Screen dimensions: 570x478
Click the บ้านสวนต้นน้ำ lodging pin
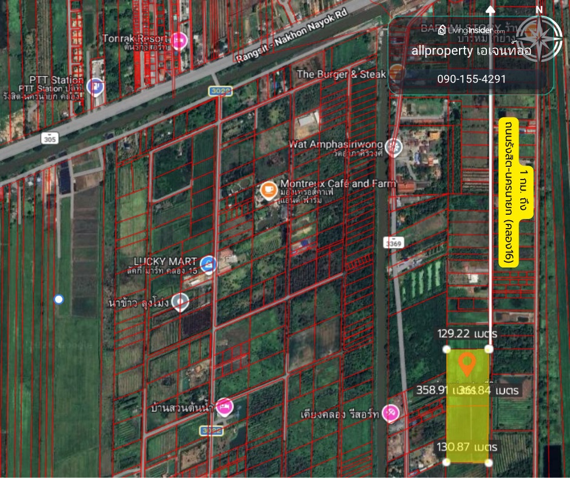[224, 407]
